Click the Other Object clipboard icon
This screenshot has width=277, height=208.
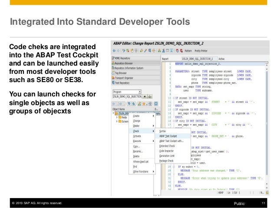(x=132, y=51)
